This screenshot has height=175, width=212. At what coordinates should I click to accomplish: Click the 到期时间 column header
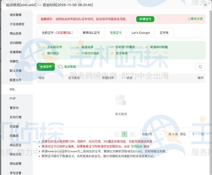point(108,78)
